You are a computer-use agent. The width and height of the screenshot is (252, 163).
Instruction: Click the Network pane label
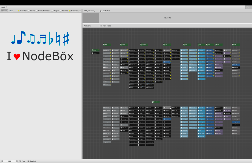click(x=87, y=26)
